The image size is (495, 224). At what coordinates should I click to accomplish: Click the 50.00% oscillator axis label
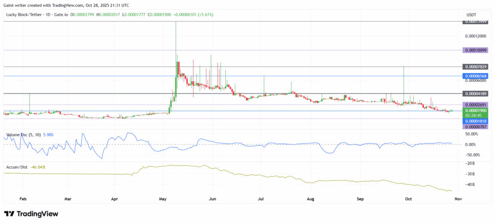[x=472, y=134]
